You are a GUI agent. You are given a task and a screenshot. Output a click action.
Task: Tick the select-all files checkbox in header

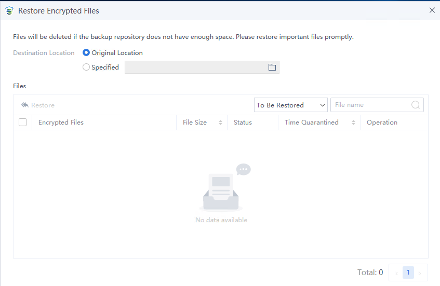(x=22, y=122)
